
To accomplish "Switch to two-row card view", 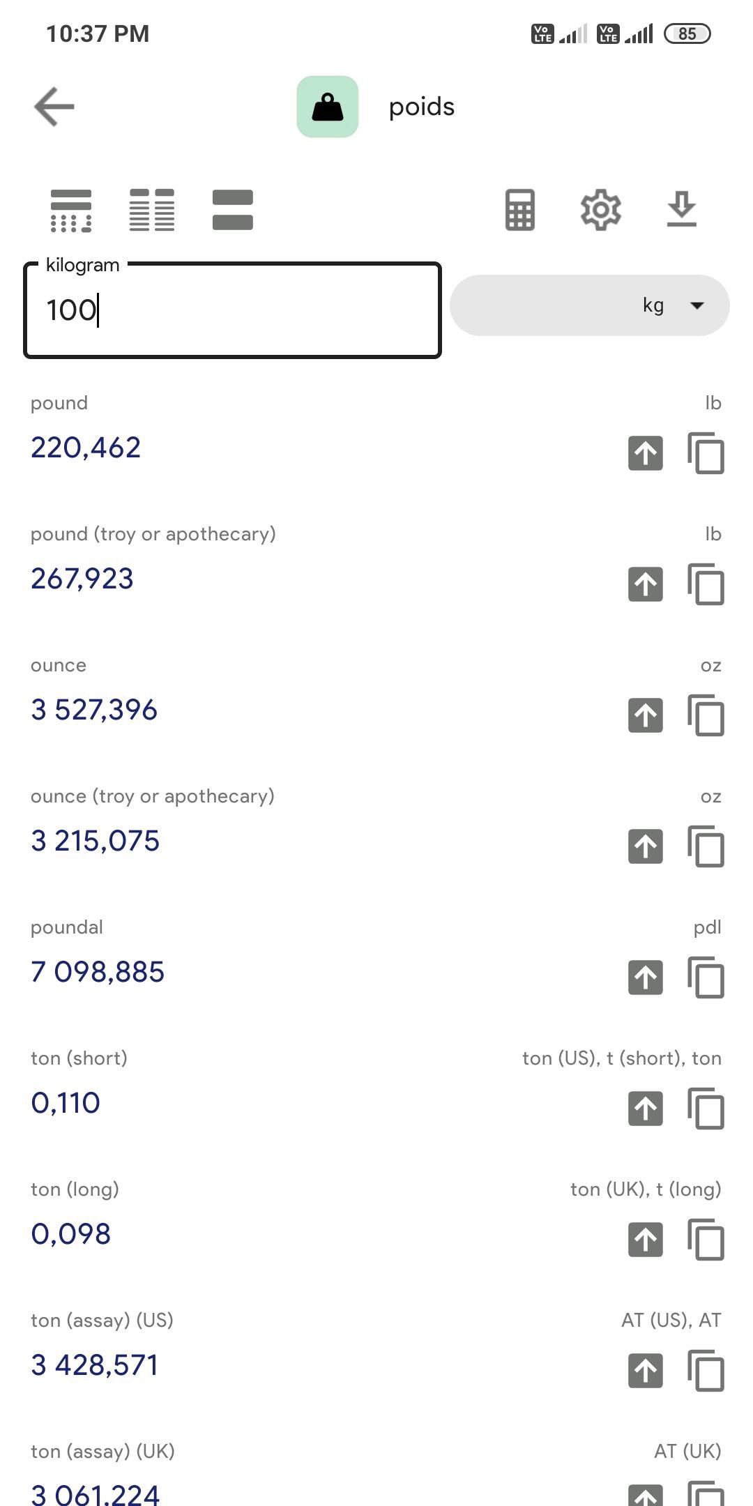I will pos(233,210).
